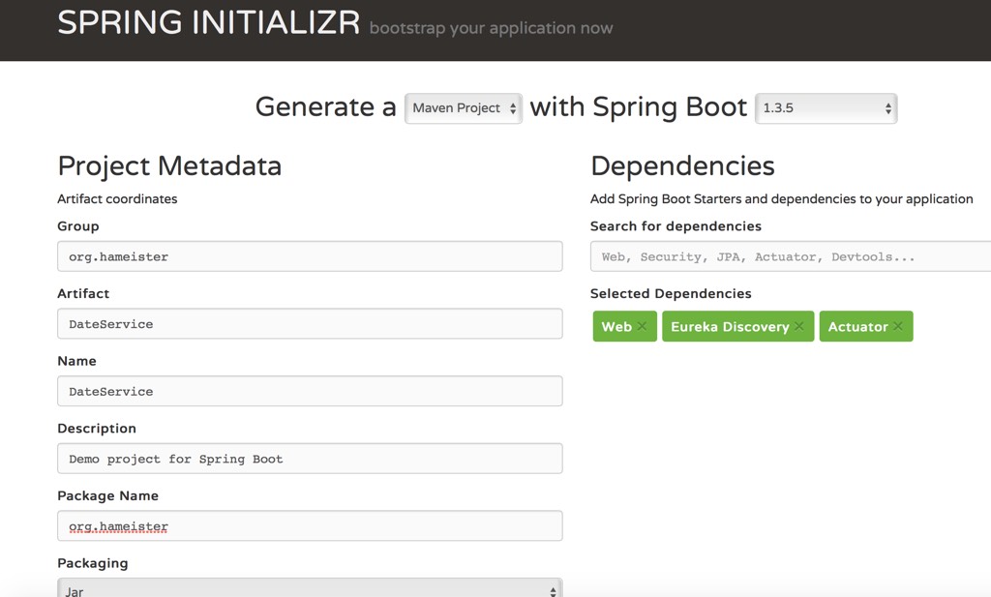Focus the Name text field
The width and height of the screenshot is (991, 597).
310,392
